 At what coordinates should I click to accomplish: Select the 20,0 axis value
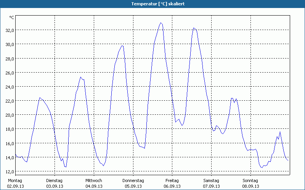[10, 115]
